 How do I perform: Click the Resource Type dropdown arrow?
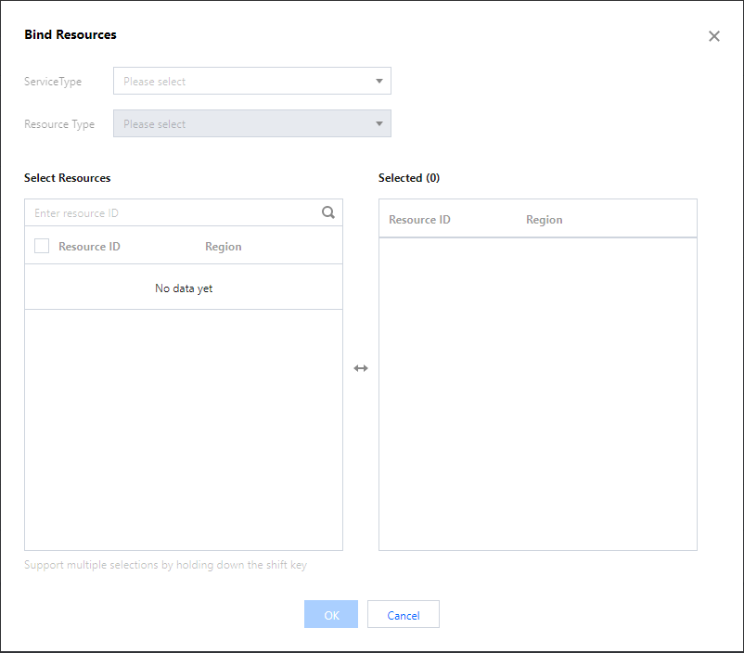click(x=378, y=124)
